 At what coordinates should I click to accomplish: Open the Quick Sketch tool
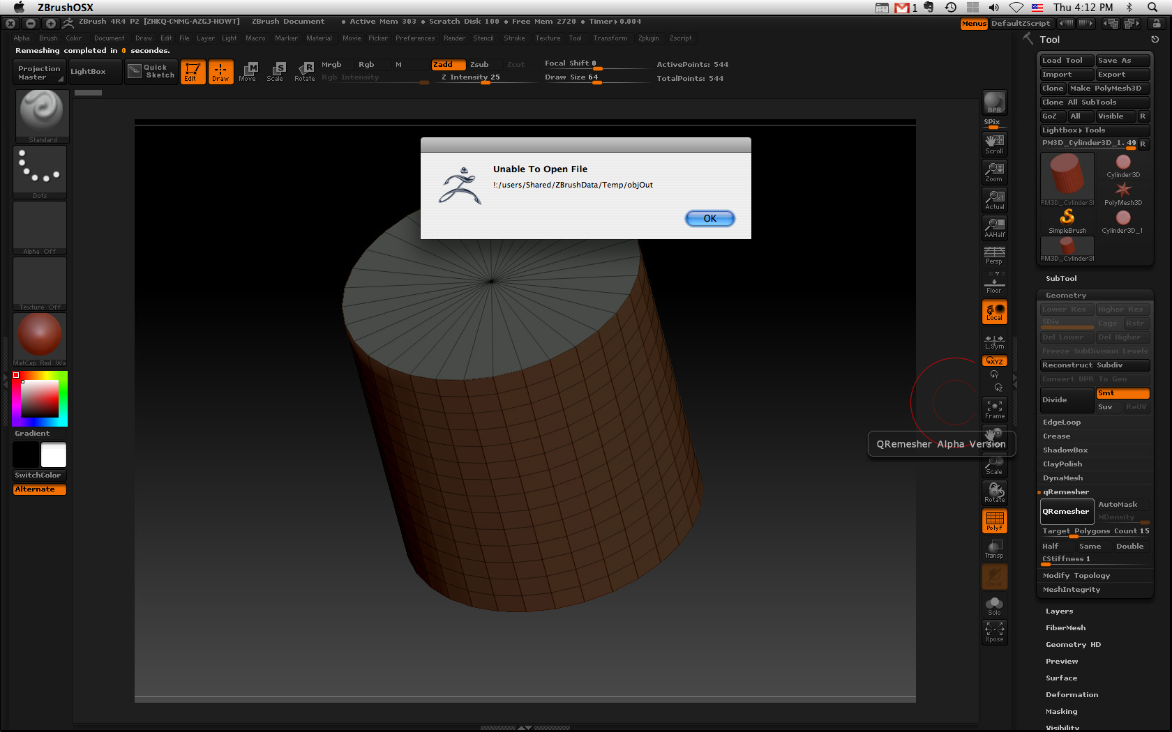point(151,71)
